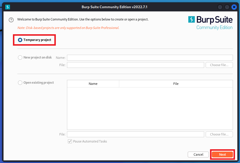
Task: Click the Burp Suite Community Edition logo
Action: pos(210,23)
